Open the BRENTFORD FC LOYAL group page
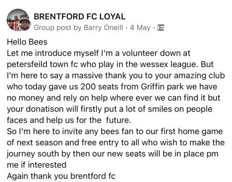The height and width of the screenshot is (182, 232). pyautogui.click(x=79, y=17)
